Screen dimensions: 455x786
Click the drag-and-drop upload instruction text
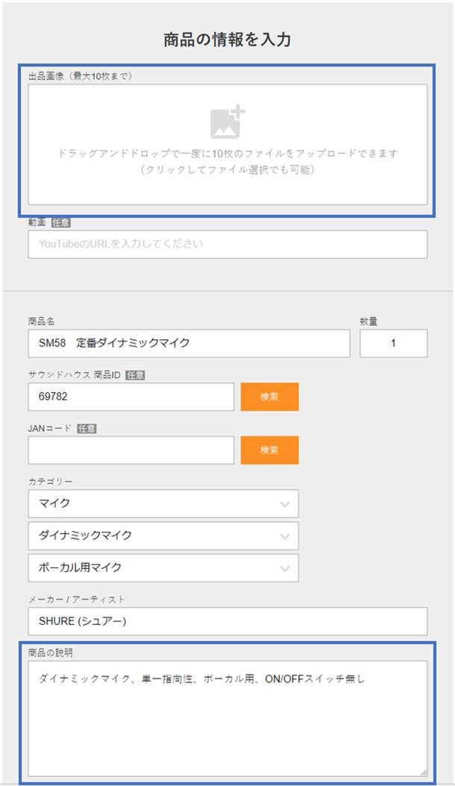pyautogui.click(x=228, y=154)
